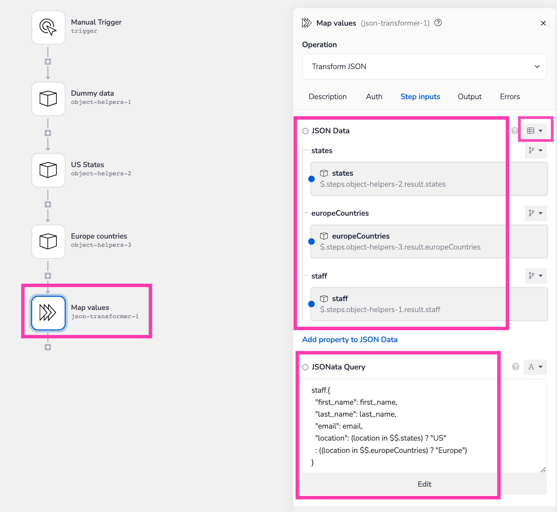Show help tooltip for JSONata Query
Viewport: 557px width, 512px height.
(516, 367)
